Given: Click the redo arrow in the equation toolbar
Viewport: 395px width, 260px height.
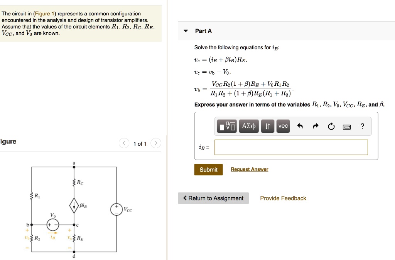Looking at the screenshot, I should [315, 126].
